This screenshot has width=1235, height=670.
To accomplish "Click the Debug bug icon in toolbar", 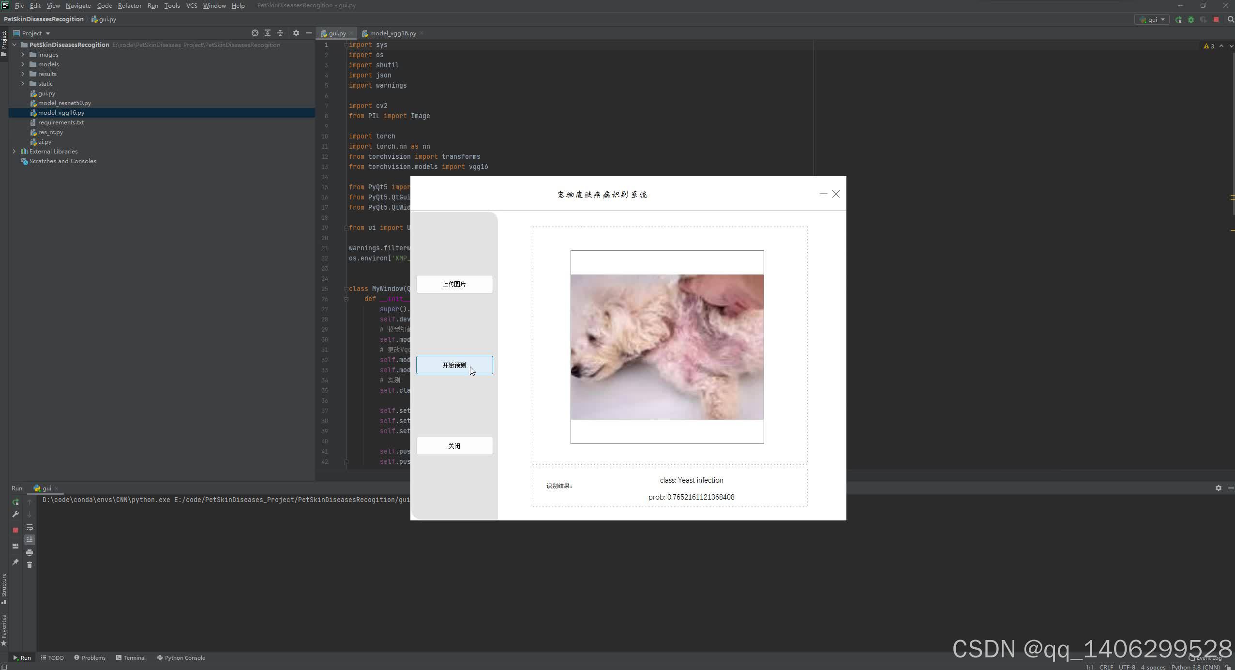I will [x=1190, y=20].
